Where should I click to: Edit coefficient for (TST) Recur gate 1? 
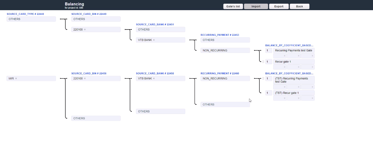(x=269, y=93)
